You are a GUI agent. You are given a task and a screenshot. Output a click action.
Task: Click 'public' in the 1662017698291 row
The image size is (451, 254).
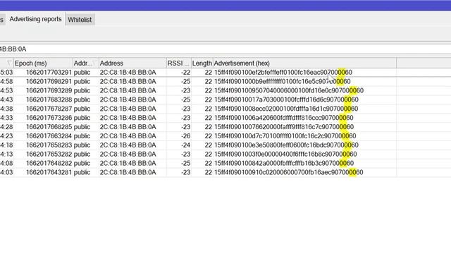coord(82,82)
